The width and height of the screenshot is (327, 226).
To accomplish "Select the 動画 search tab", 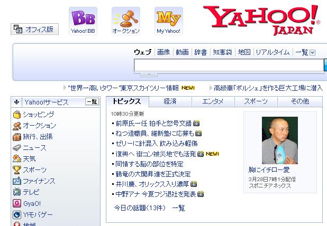I will point(182,52).
